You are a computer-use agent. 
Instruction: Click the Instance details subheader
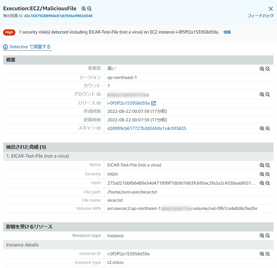138,245
